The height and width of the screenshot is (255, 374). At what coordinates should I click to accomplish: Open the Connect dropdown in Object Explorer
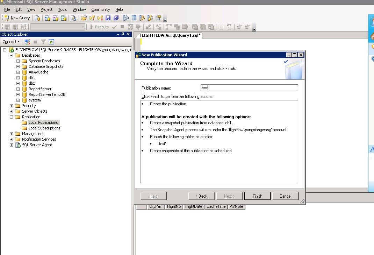(11, 42)
